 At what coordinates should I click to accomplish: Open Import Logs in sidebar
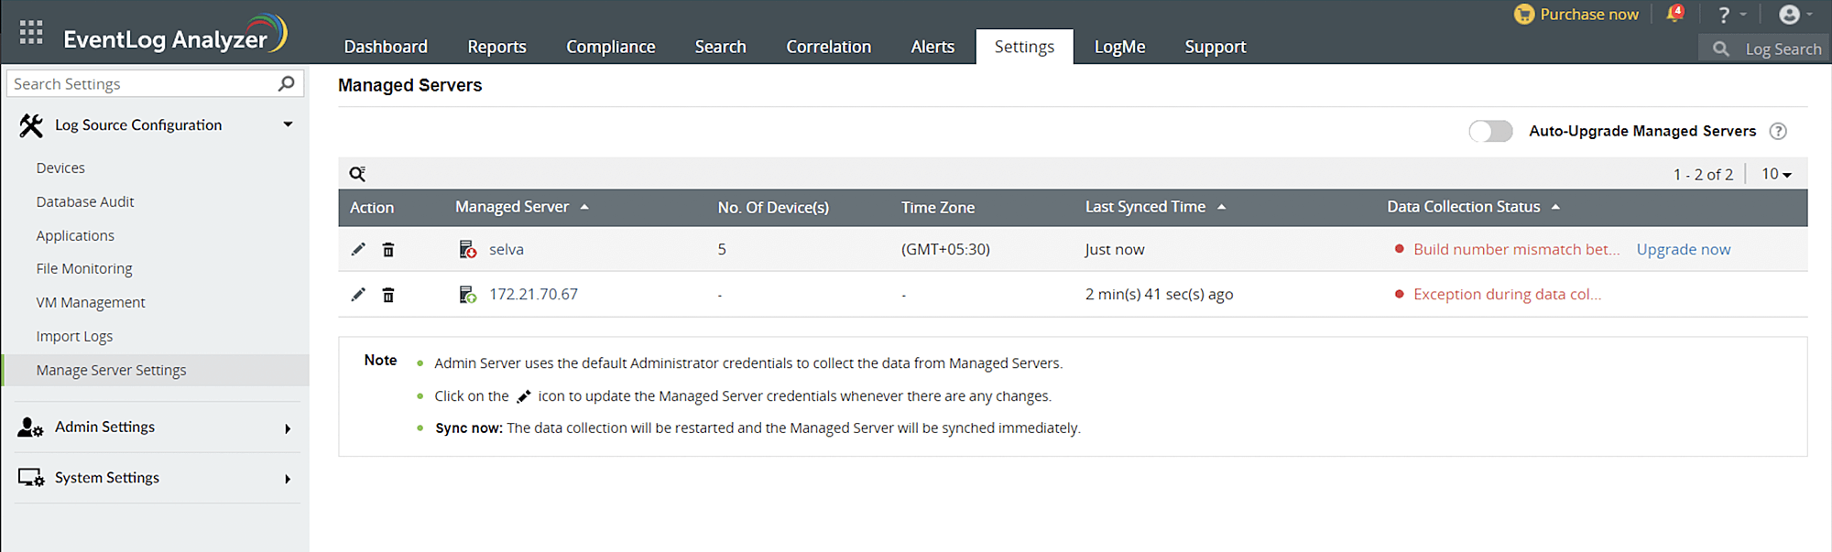pyautogui.click(x=74, y=336)
